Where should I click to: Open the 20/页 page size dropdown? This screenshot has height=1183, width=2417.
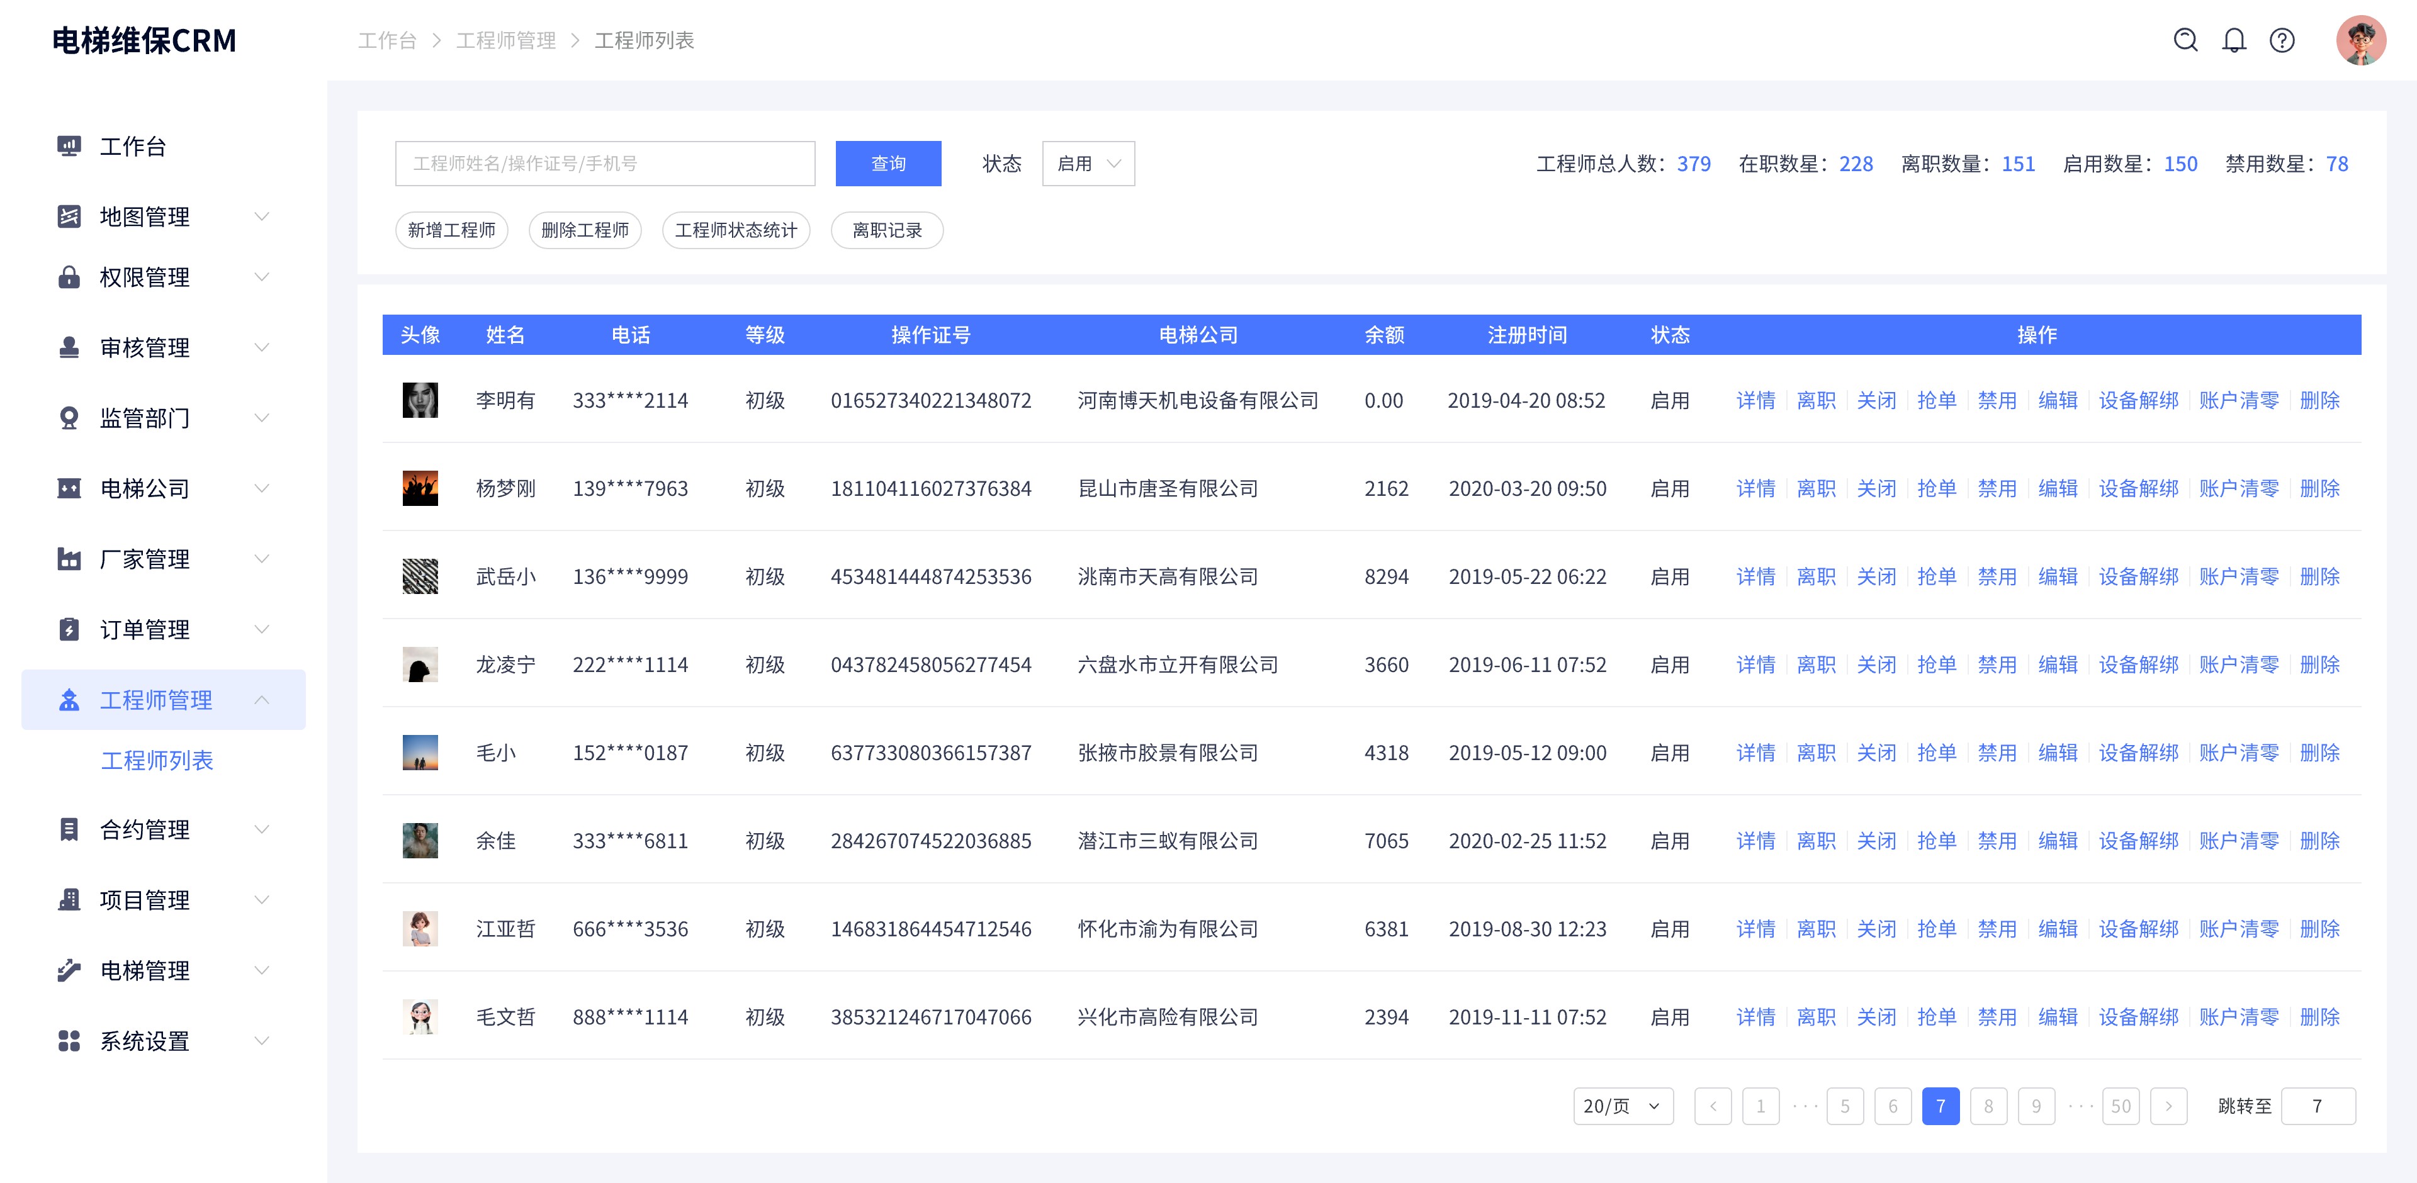1622,1106
